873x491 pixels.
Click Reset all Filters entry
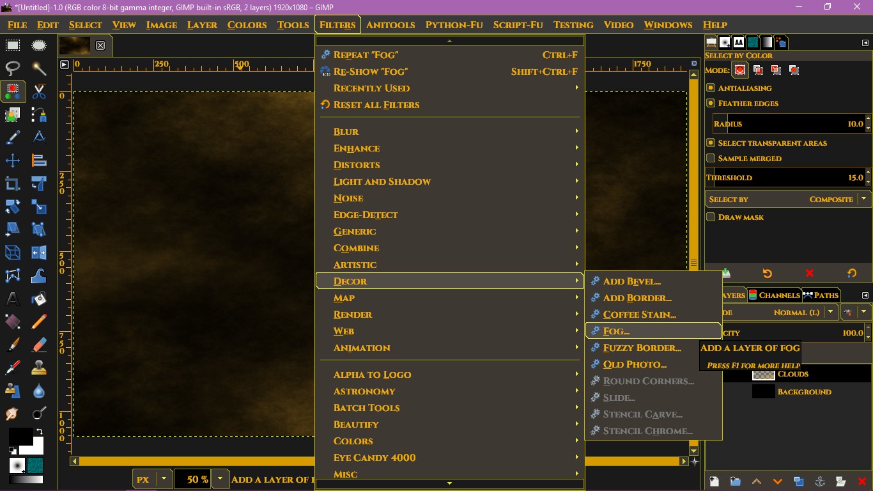(450, 104)
